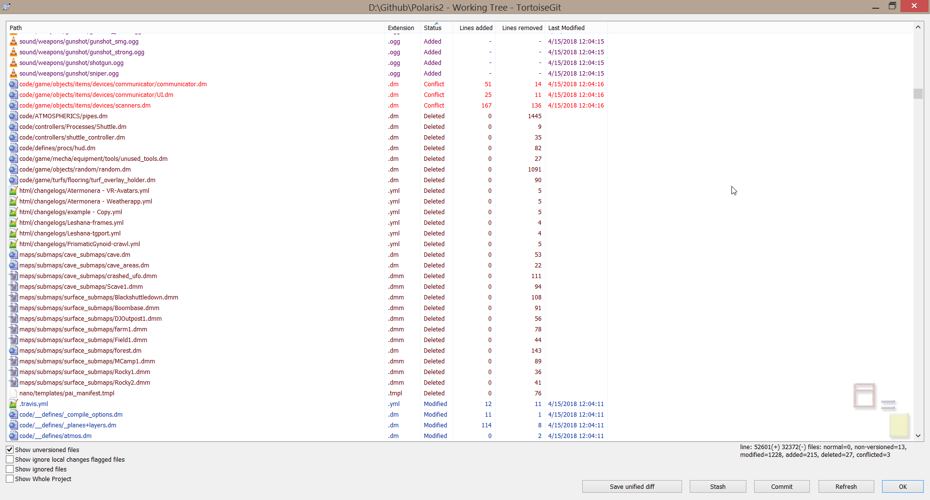Click the scroll up arrow of file list

(x=918, y=27)
